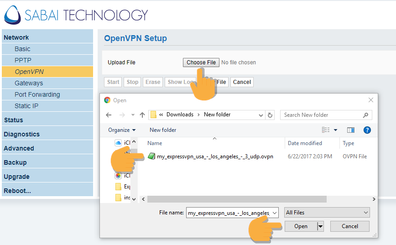The width and height of the screenshot is (396, 245).
Task: Open the PPTP page
Action: 47,60
